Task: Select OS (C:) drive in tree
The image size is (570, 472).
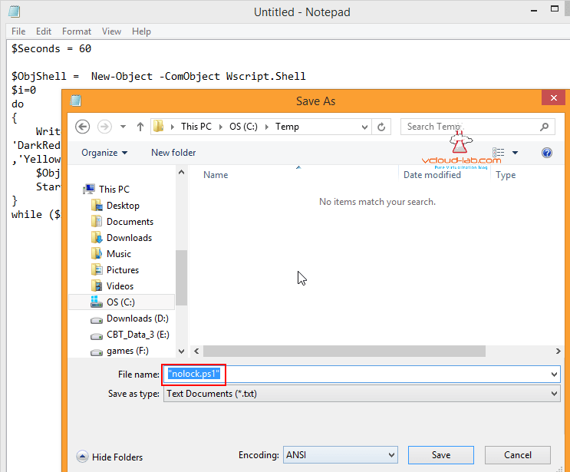Action: click(120, 302)
